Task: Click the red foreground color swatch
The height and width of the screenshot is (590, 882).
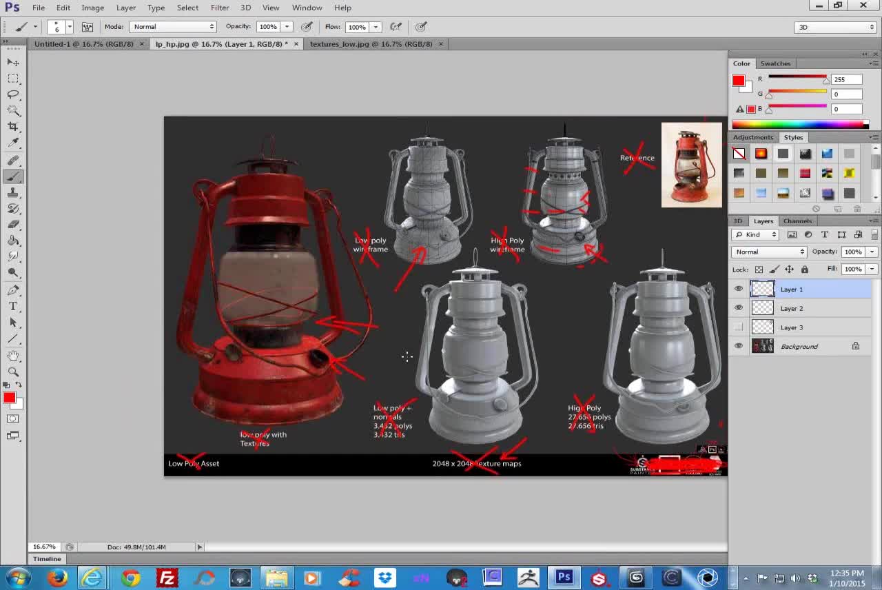Action: 9,398
